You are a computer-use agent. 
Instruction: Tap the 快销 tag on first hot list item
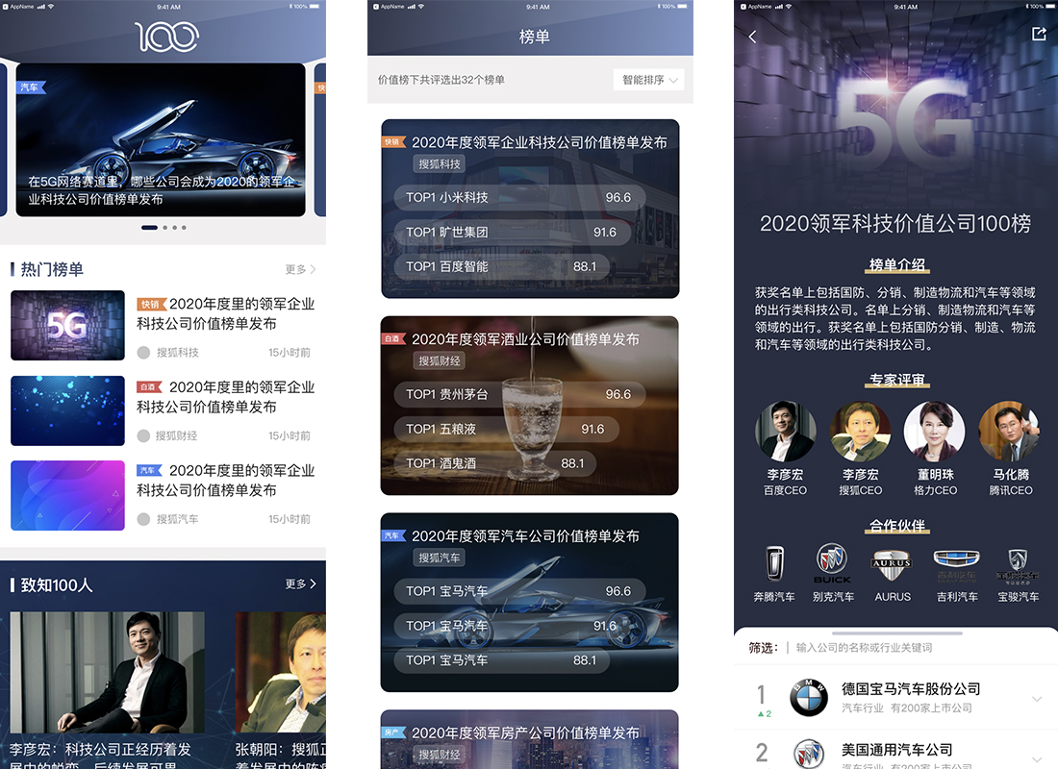point(151,304)
